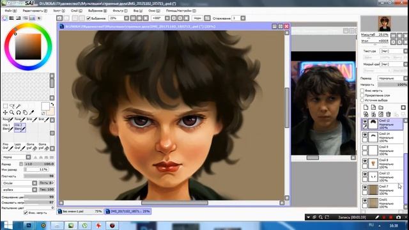Select the eyedropper color picker tool
The image size is (409, 230).
[31, 112]
